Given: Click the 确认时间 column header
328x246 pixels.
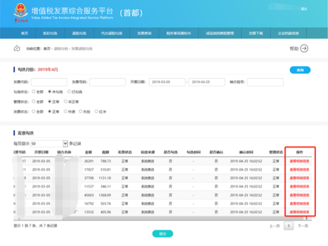Looking at the screenshot, I should coord(246,152).
